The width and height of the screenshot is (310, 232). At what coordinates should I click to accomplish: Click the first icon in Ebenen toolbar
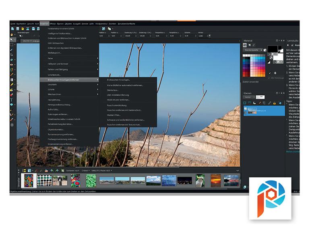[x=245, y=103]
